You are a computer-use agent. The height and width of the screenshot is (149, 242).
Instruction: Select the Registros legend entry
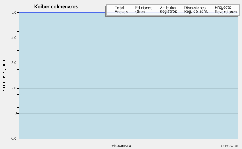pyautogui.click(x=165, y=12)
